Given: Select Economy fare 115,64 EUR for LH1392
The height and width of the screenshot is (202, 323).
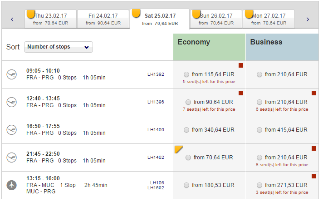Looking at the screenshot, I should pyautogui.click(x=186, y=74).
